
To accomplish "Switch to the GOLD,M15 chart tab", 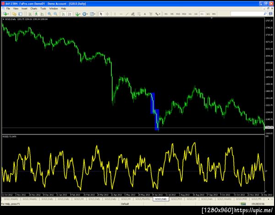I will tap(176, 199).
